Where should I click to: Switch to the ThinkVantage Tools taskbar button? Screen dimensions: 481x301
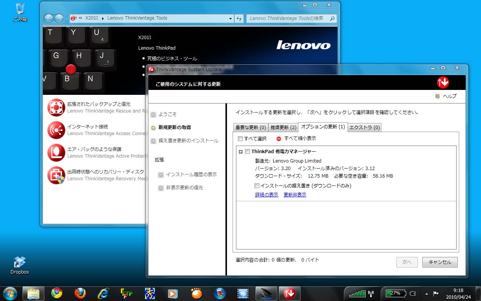[x=266, y=293]
